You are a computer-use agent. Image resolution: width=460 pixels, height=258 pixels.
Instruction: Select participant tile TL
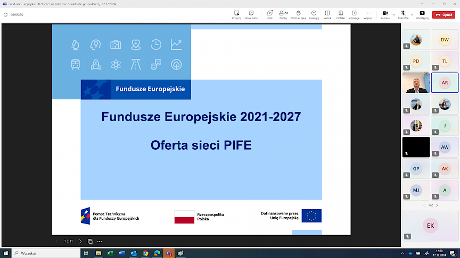click(x=445, y=61)
